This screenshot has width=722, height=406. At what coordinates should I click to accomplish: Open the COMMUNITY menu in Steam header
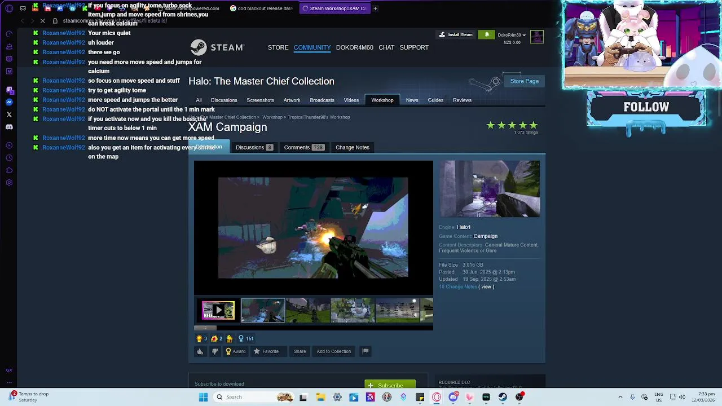click(x=312, y=47)
